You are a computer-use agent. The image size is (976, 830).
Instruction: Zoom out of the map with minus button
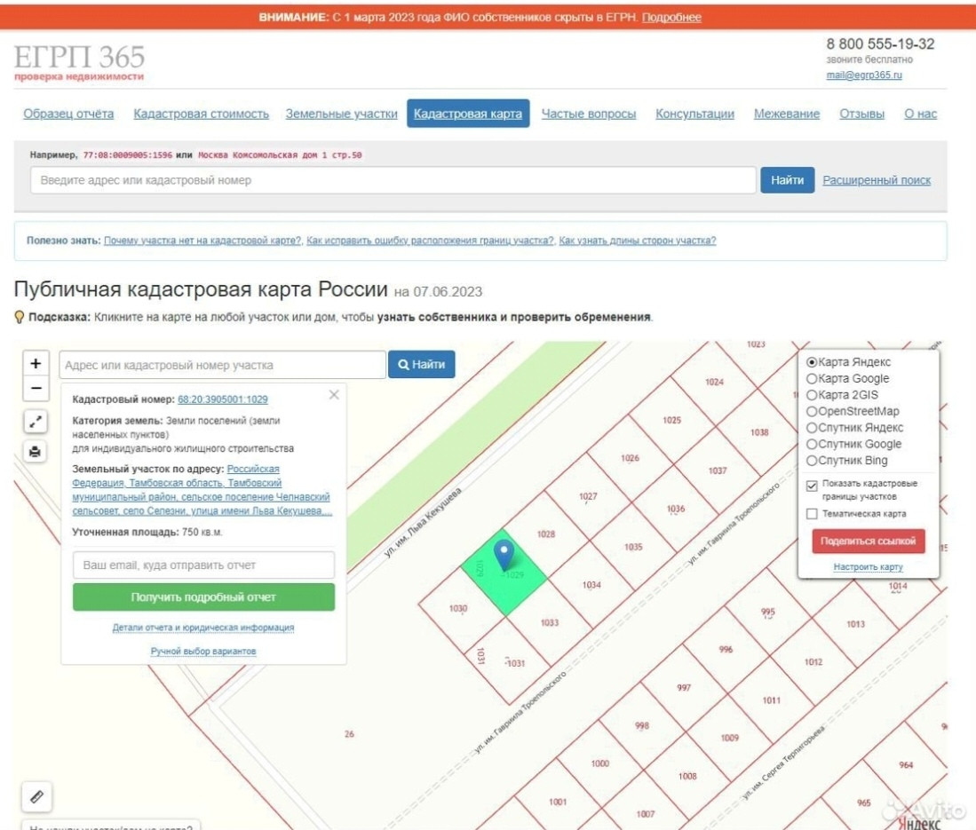(36, 389)
